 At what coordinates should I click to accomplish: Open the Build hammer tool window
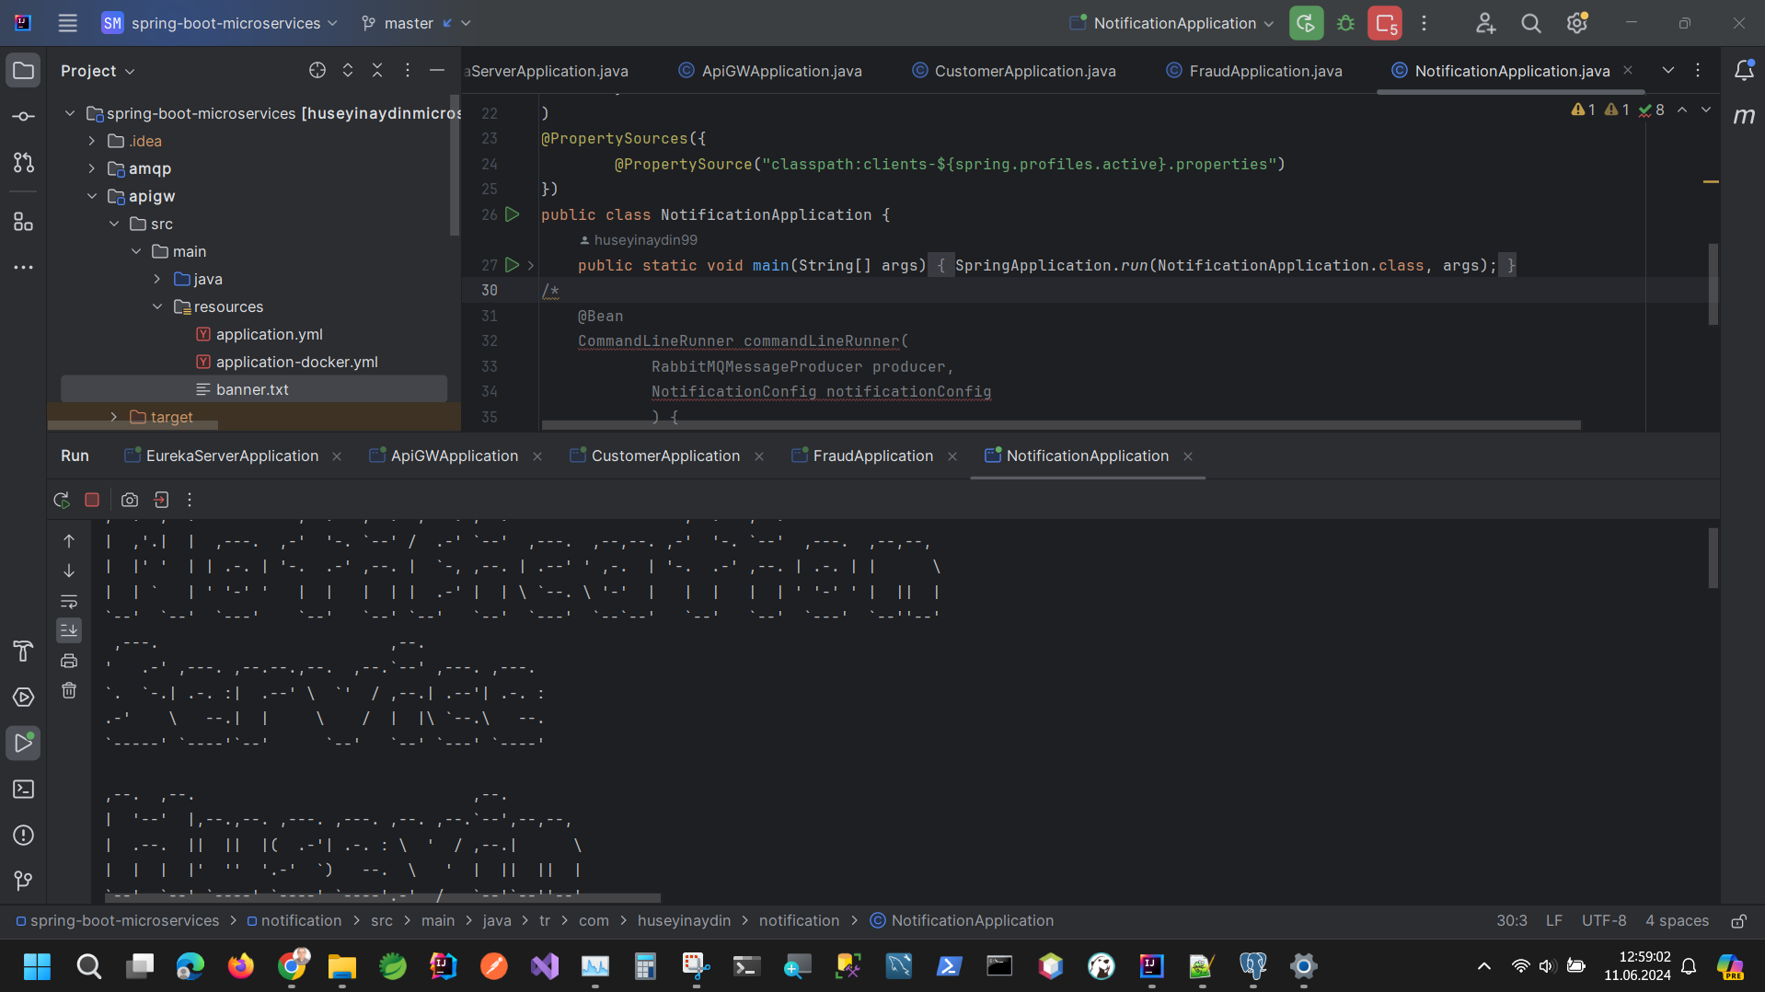(24, 652)
